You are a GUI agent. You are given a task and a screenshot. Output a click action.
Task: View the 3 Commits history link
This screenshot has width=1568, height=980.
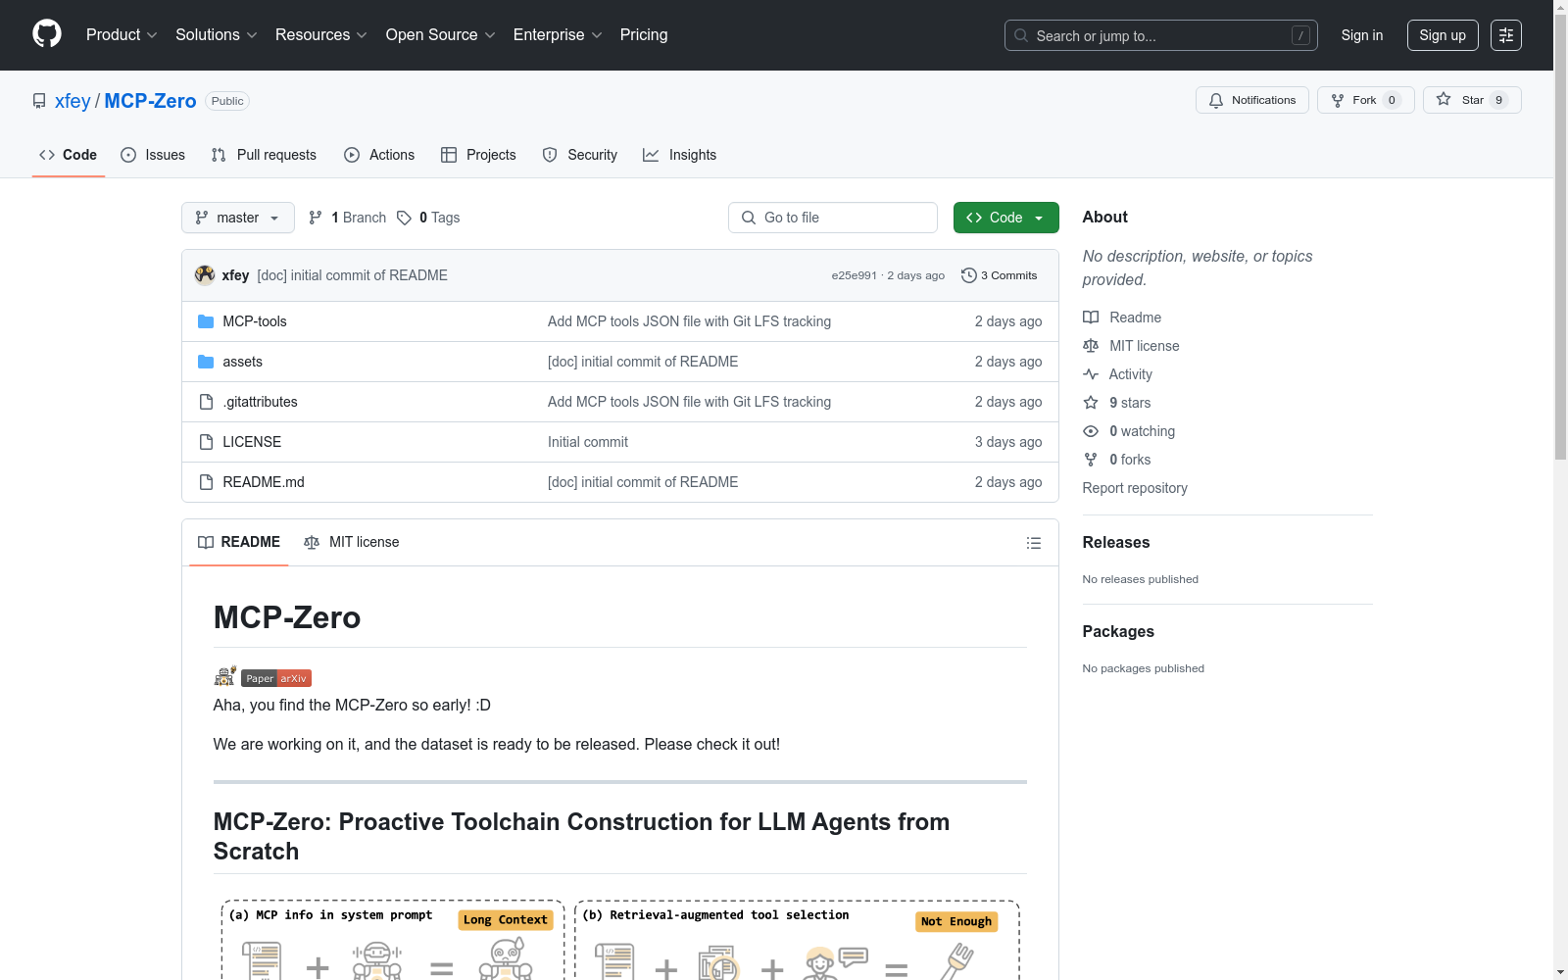(x=1000, y=275)
